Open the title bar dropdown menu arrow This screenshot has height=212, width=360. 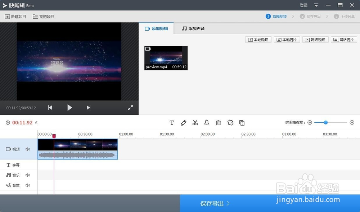pyautogui.click(x=316, y=5)
